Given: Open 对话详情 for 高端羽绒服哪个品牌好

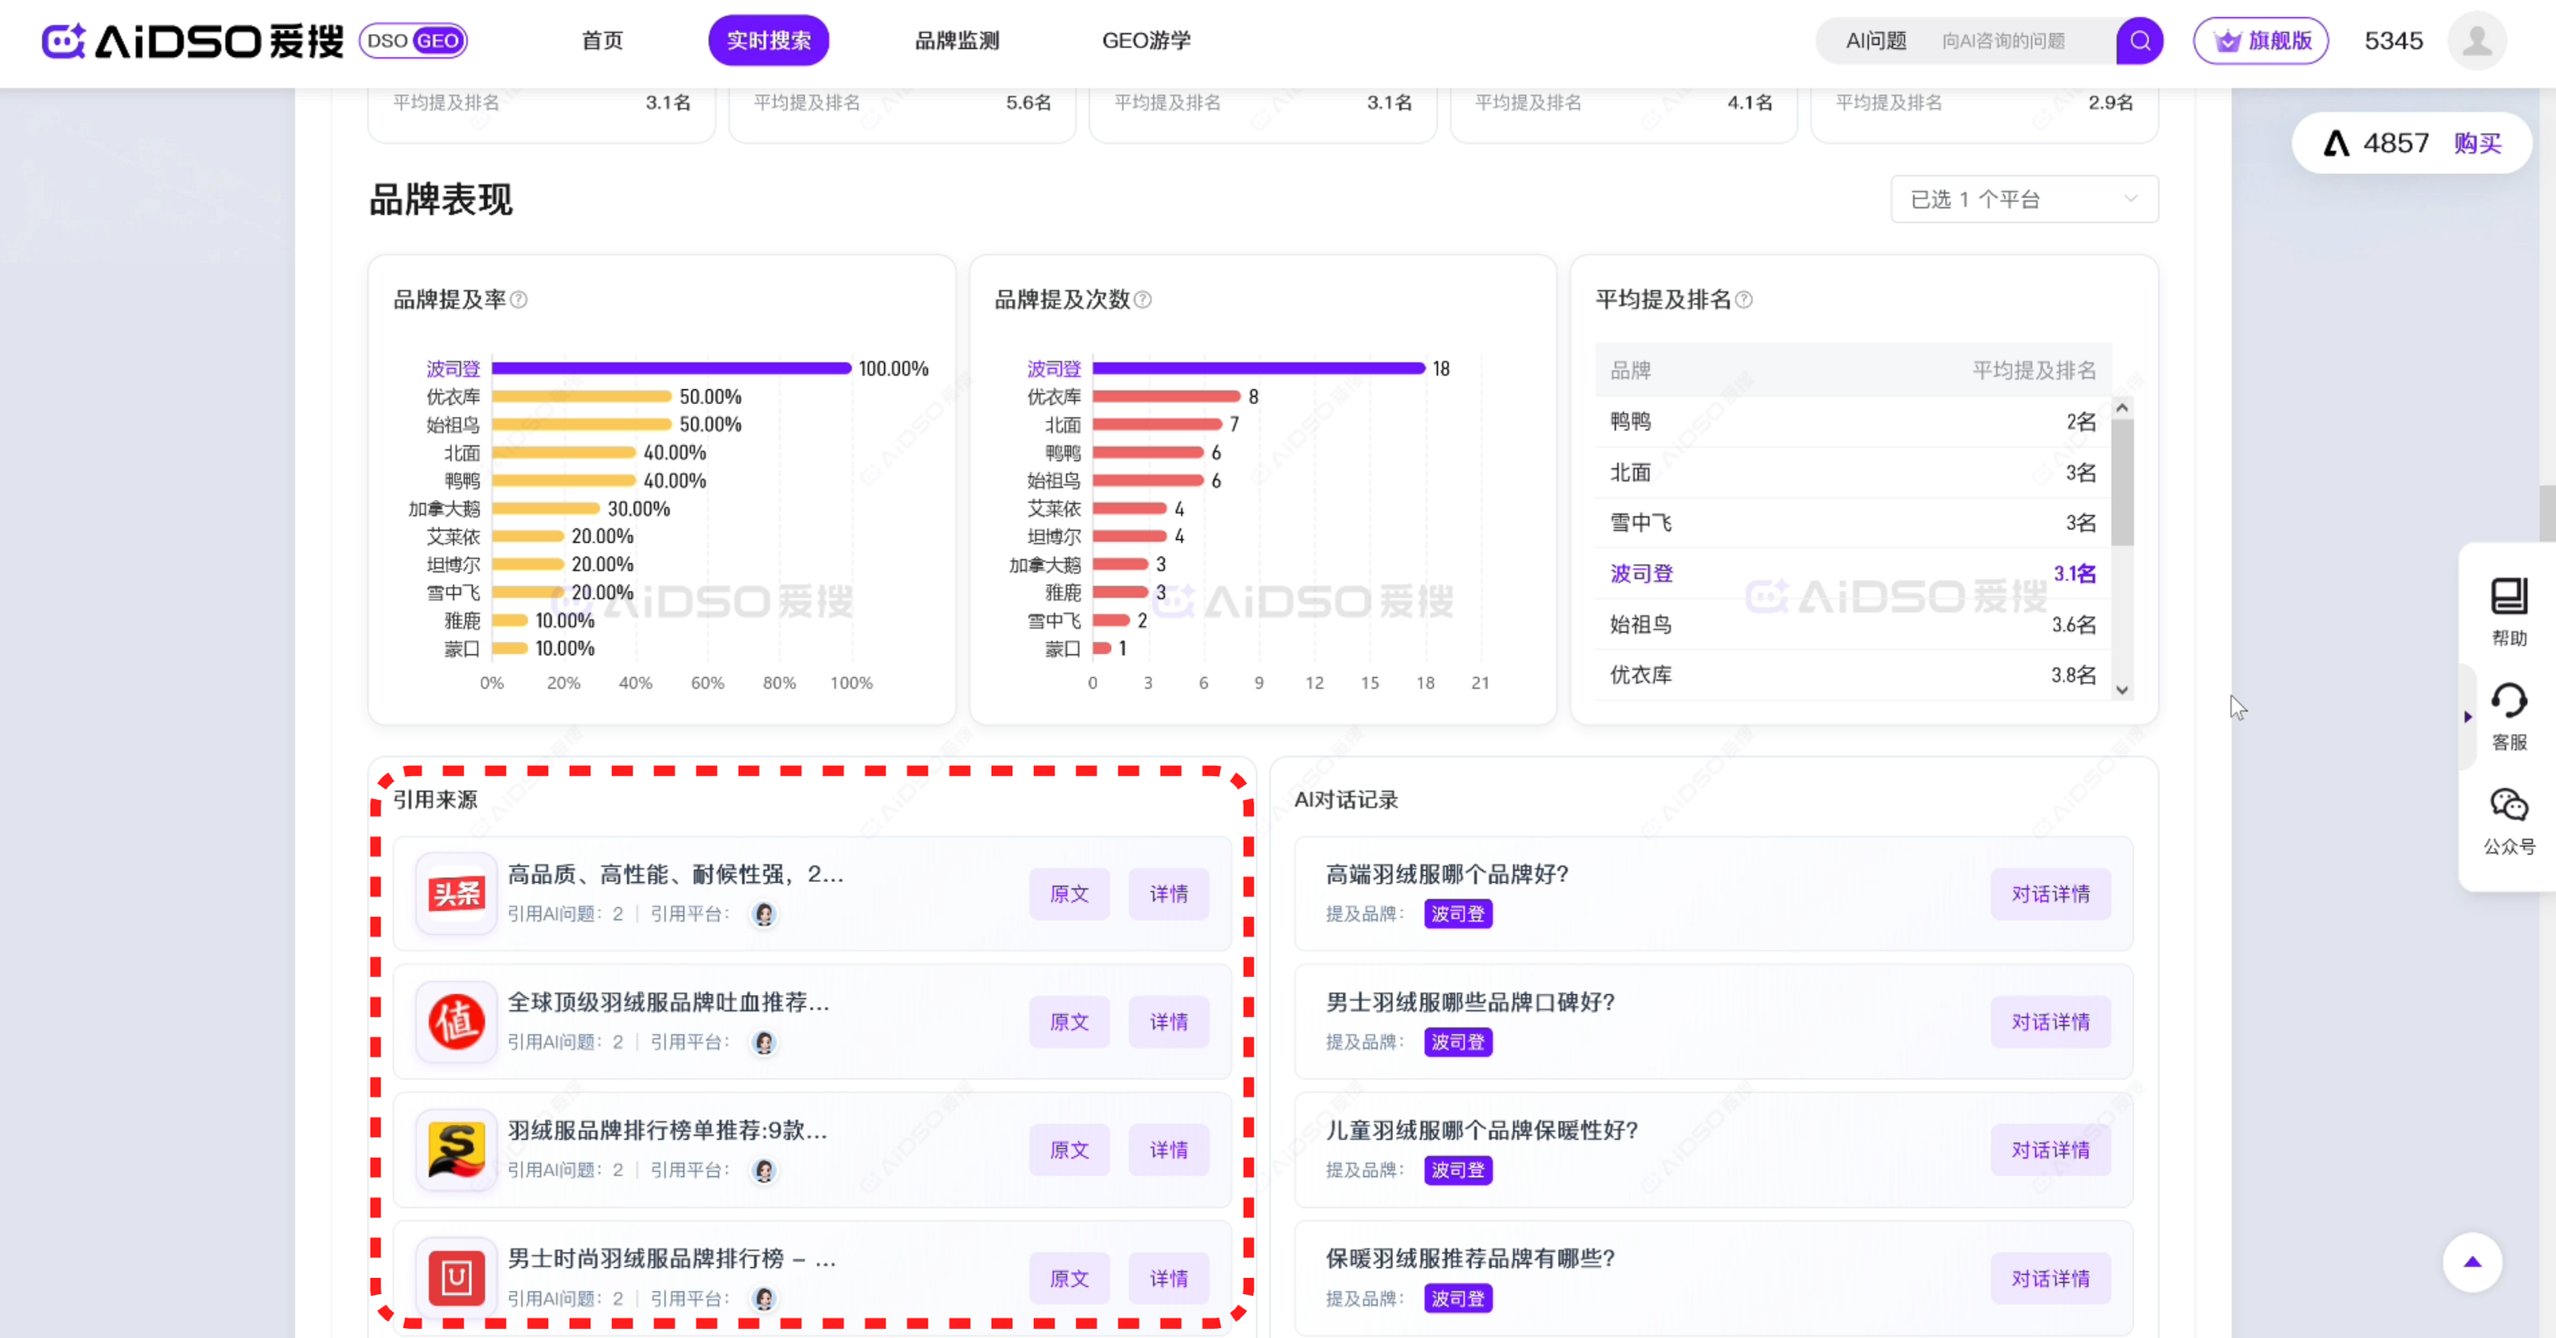Looking at the screenshot, I should tap(2050, 893).
